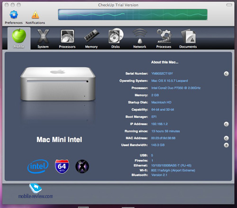This screenshot has height=208, width=237.
Task: Copy the Serial Number with its round button
Action: pos(226,73)
